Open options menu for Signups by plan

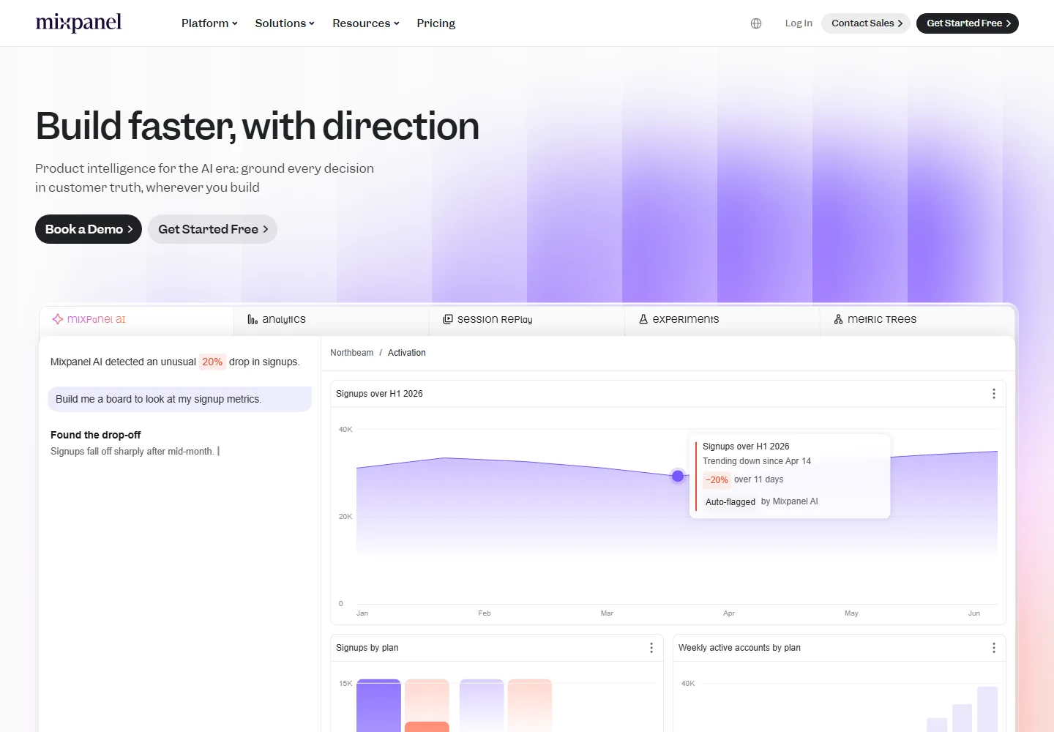click(651, 648)
